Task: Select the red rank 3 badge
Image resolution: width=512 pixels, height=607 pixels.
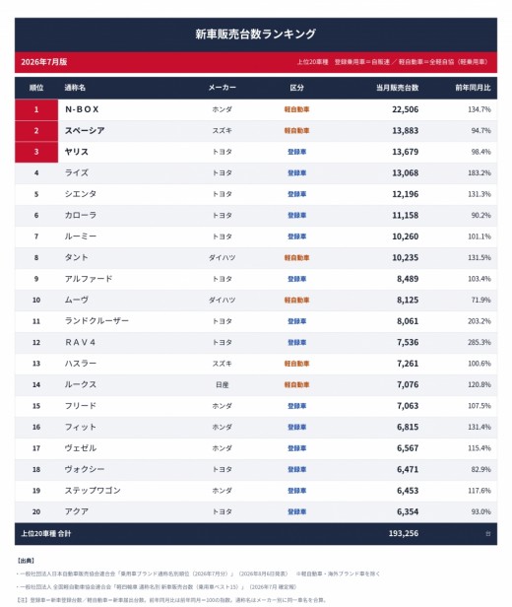Action: pyautogui.click(x=36, y=152)
